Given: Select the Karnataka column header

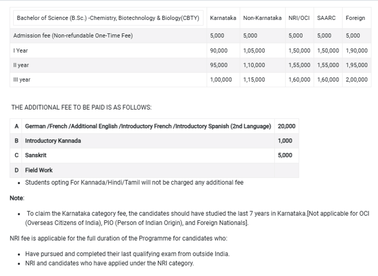Looking at the screenshot, I should click(223, 18).
